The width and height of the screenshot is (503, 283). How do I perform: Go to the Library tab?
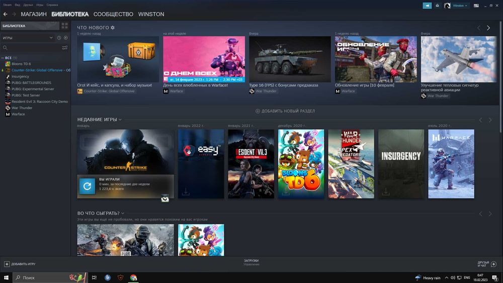[x=70, y=14]
